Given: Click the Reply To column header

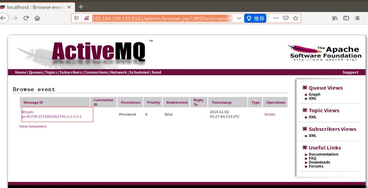Looking at the screenshot, I should coord(198,102).
